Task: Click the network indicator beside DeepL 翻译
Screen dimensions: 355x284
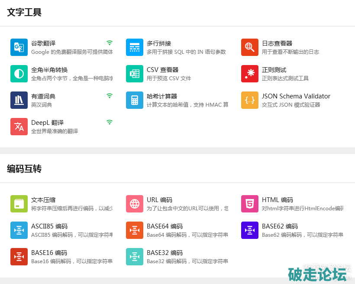Action: (110, 122)
